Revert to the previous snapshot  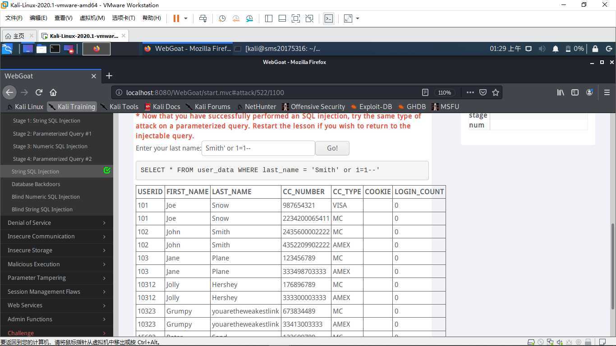click(x=236, y=18)
